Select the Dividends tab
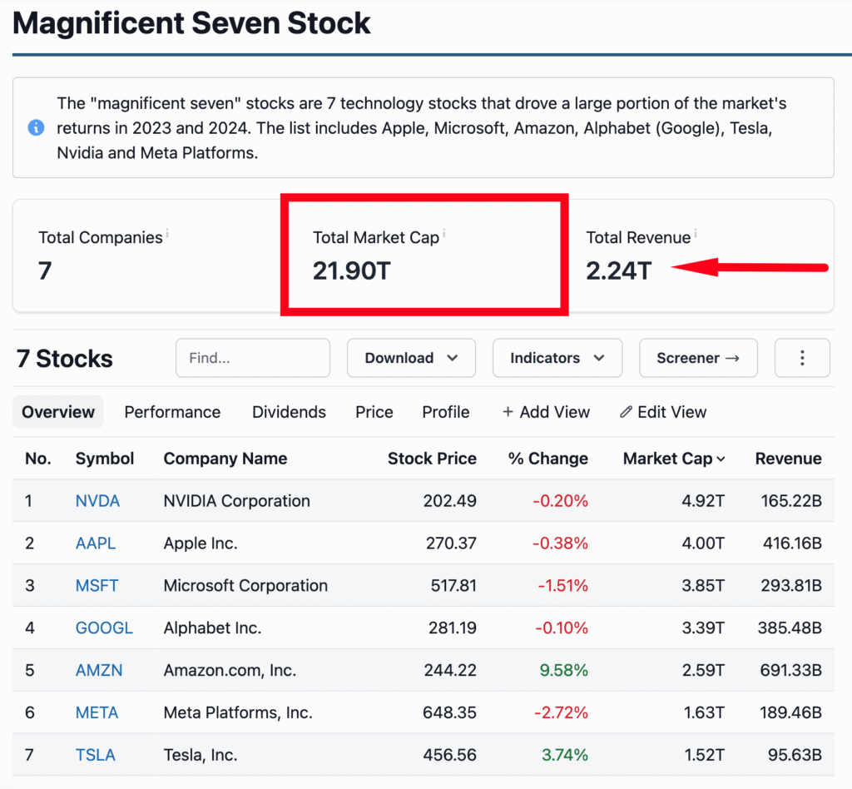 [289, 412]
